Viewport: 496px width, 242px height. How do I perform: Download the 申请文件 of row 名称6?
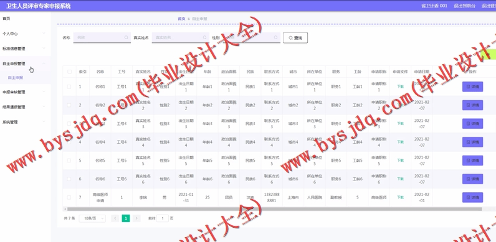click(x=400, y=179)
